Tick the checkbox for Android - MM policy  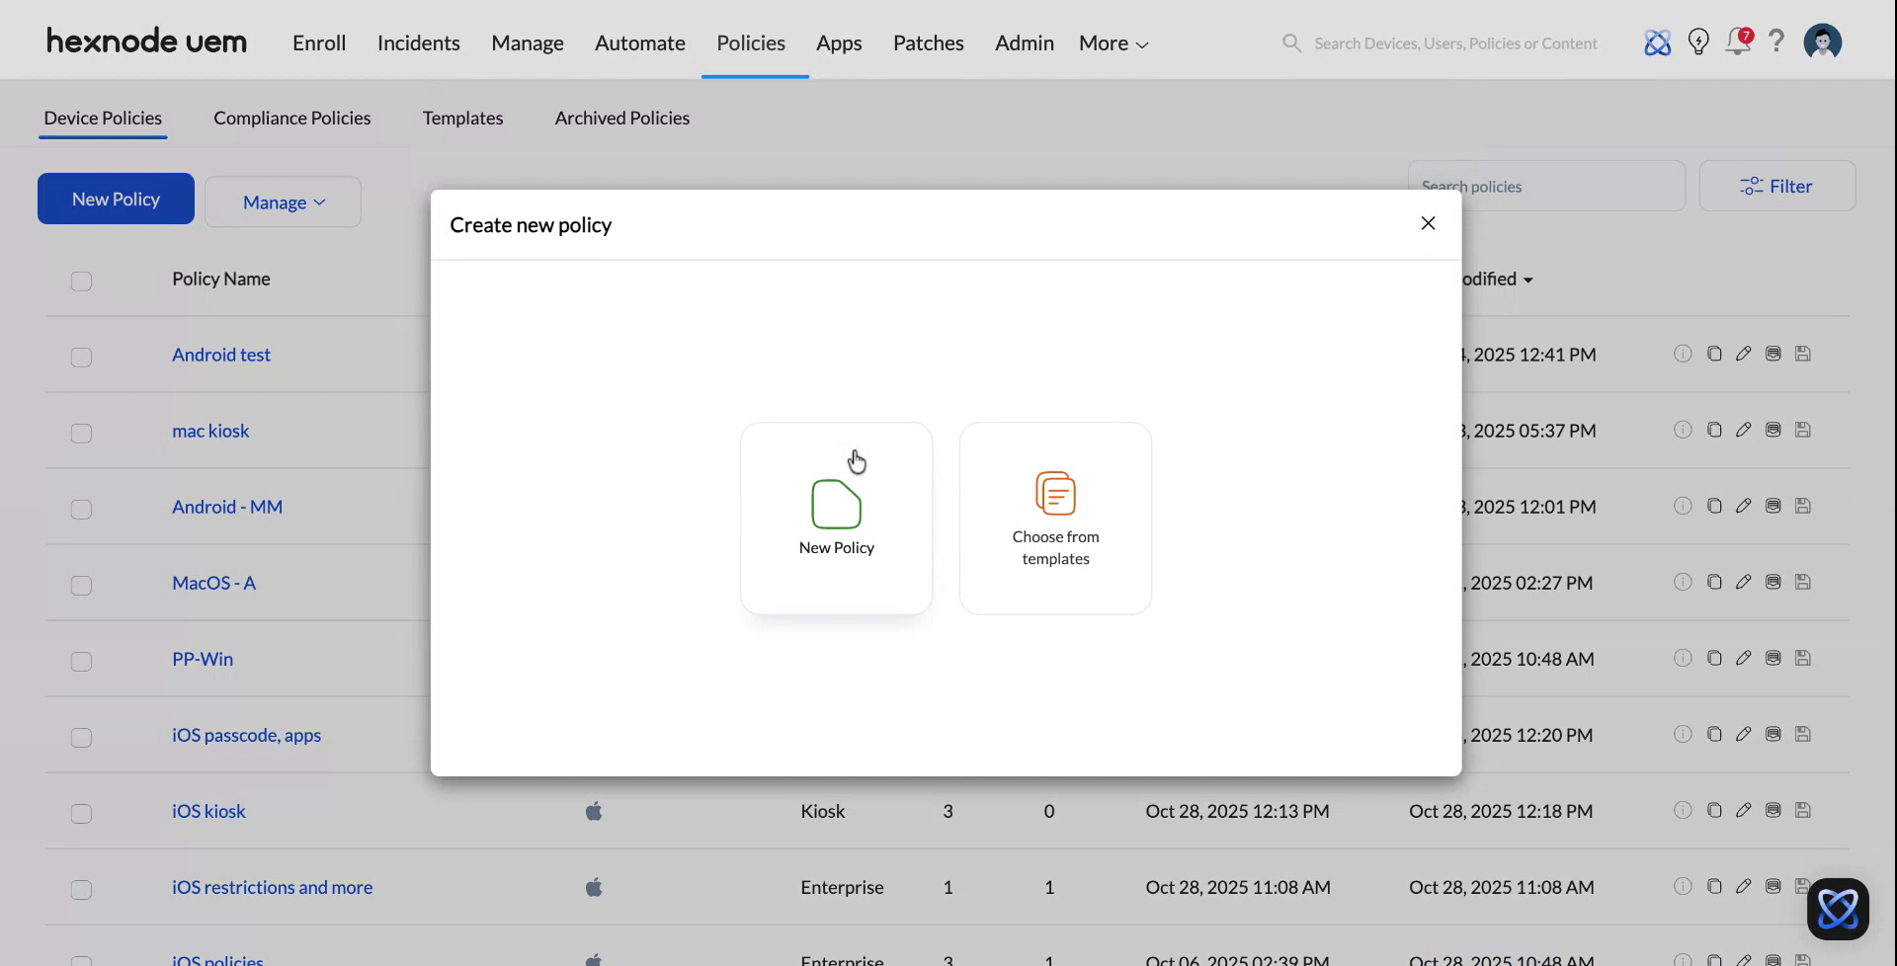click(81, 509)
